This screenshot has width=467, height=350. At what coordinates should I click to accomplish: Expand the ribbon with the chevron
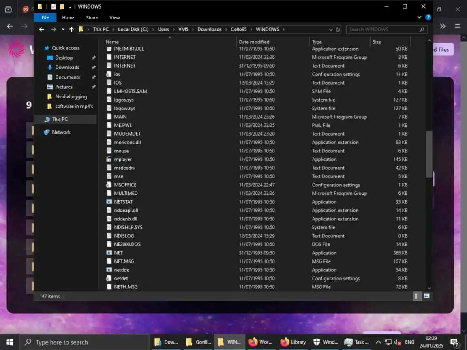419,17
